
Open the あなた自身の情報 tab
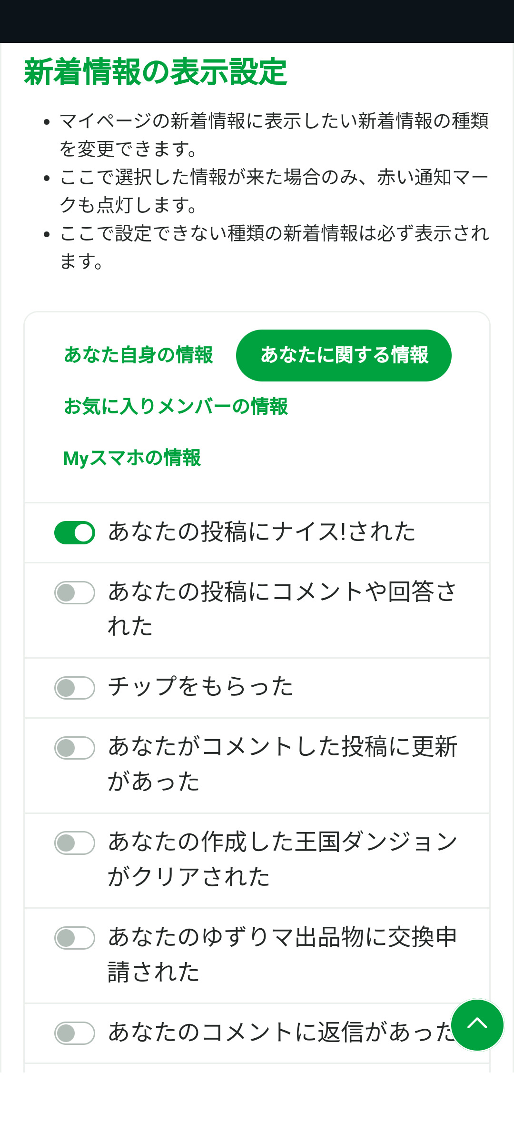[138, 355]
